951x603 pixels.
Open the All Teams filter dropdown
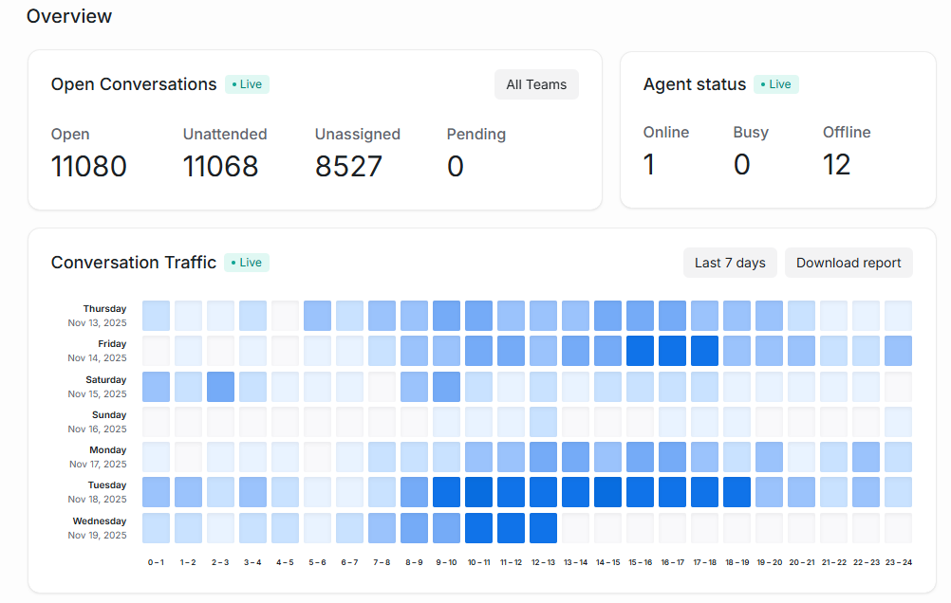[x=536, y=84]
